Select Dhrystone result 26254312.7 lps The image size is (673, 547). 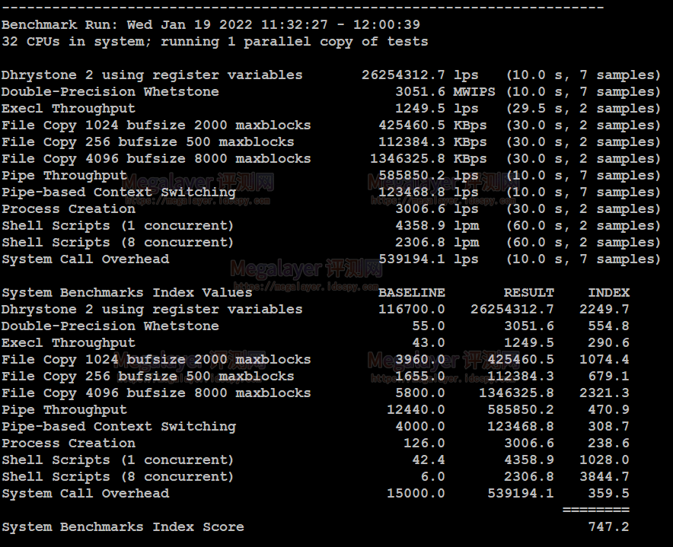[x=419, y=75]
